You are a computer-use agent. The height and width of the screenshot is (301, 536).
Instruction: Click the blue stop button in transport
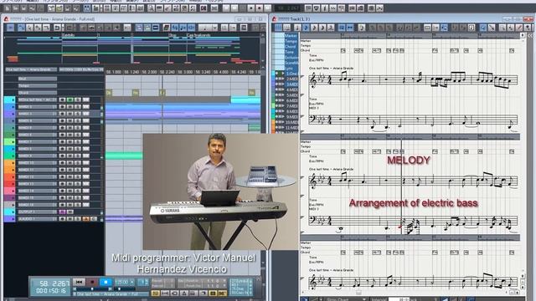tap(106, 283)
